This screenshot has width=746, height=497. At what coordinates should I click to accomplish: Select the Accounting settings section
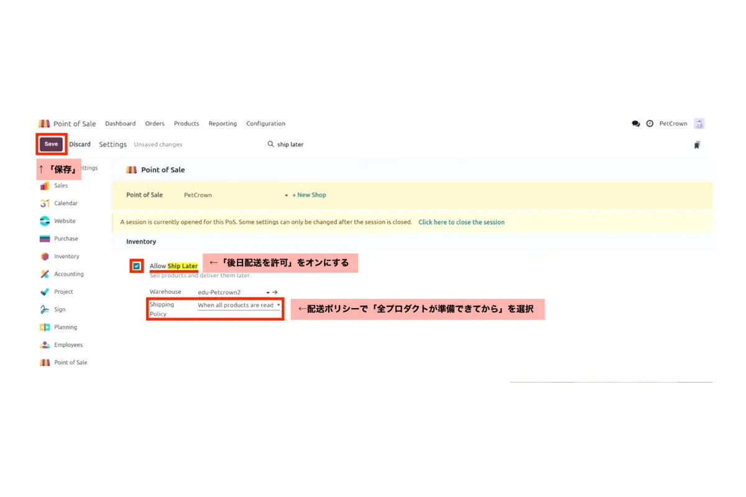pos(70,274)
